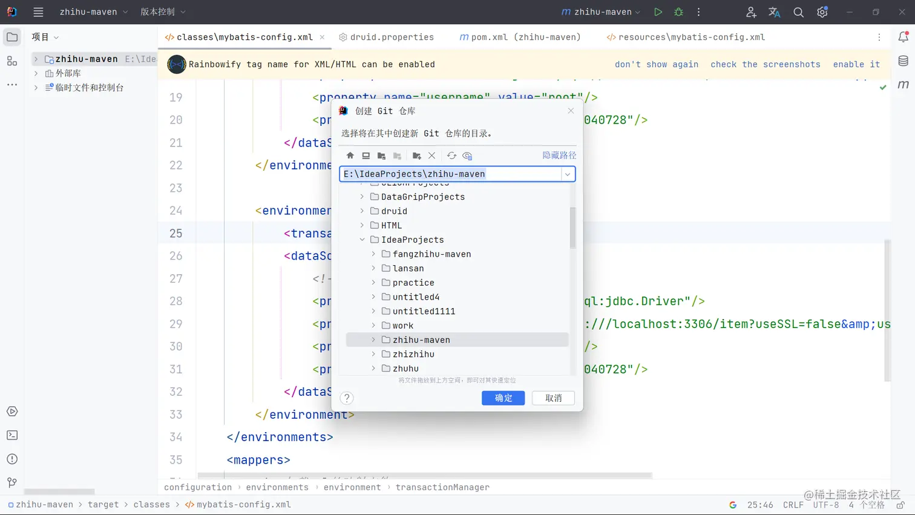The width and height of the screenshot is (915, 515).
Task: Click "check the screenshots" link
Action: point(766,64)
